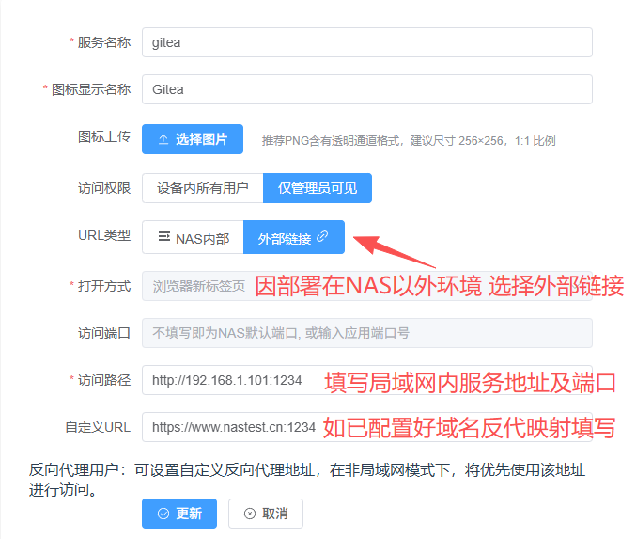Choose NAS内部 URL type
This screenshot has height=539, width=636.
coord(194,237)
